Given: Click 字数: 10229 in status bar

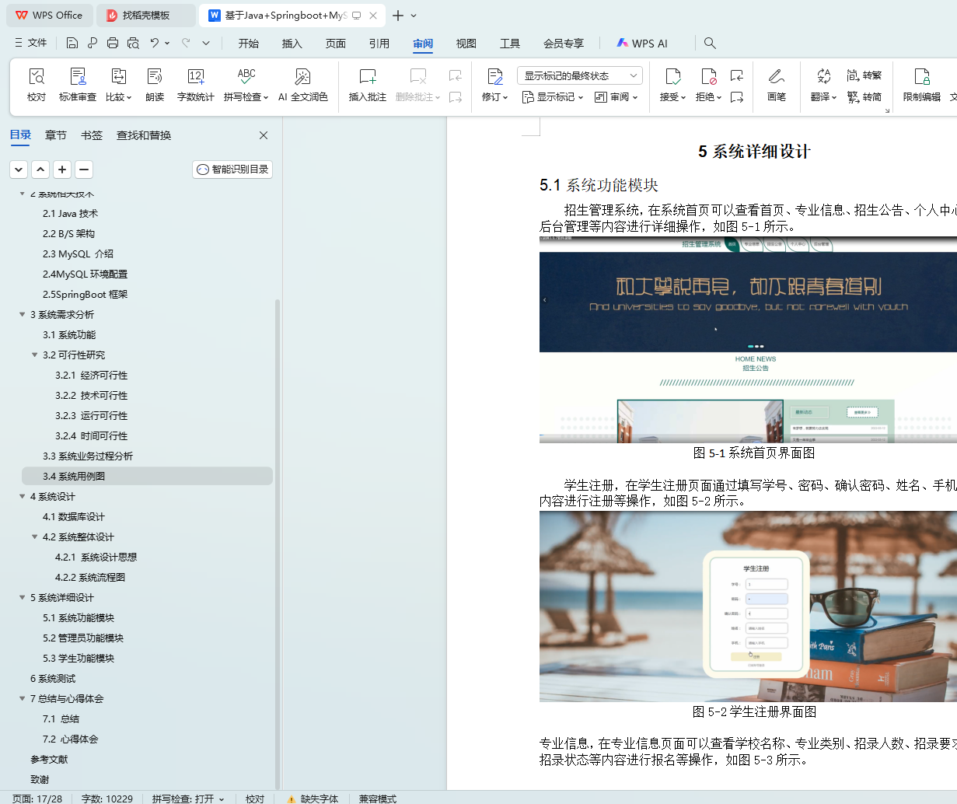Looking at the screenshot, I should pos(107,799).
